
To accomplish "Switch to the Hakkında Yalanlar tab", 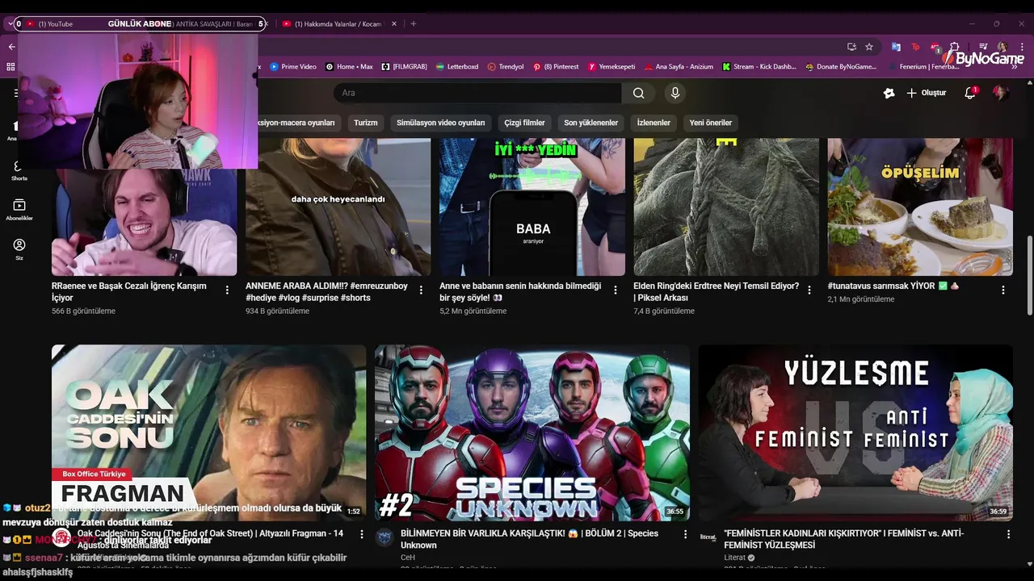I will pyautogui.click(x=338, y=24).
